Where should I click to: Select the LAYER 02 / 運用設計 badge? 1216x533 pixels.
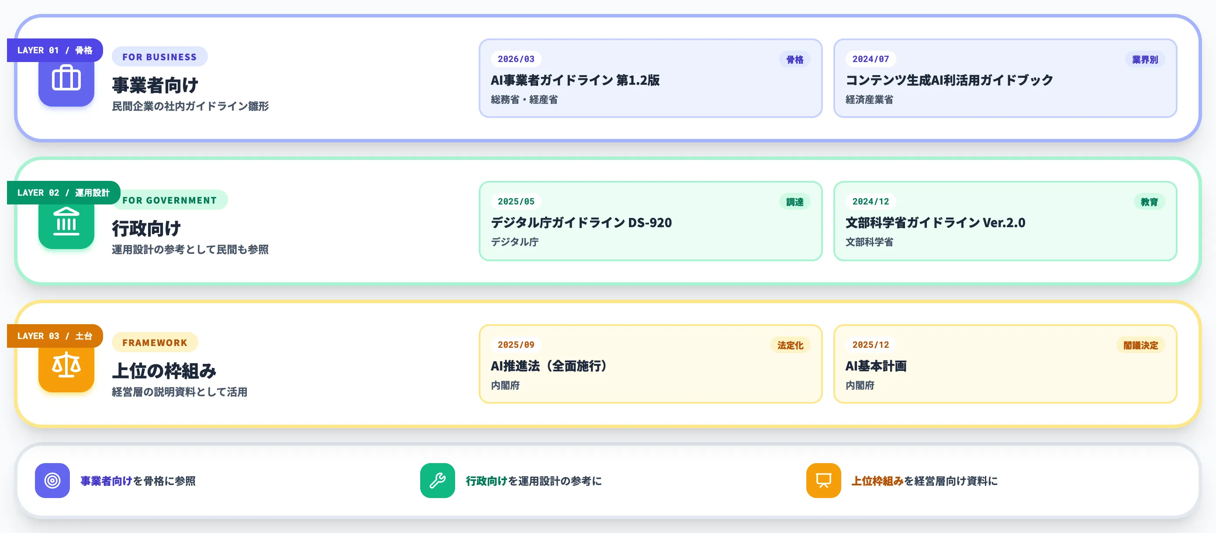pyautogui.click(x=63, y=193)
